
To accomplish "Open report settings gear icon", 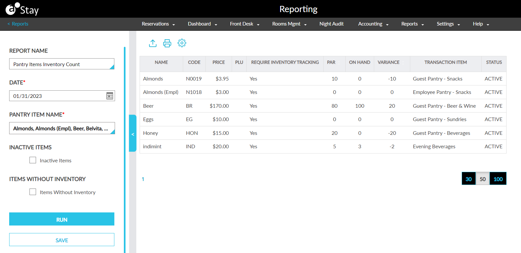I will click(x=182, y=43).
